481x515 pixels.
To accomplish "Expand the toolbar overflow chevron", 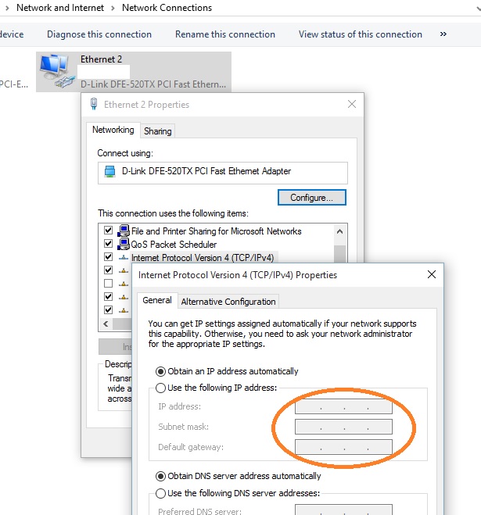I will pos(443,34).
